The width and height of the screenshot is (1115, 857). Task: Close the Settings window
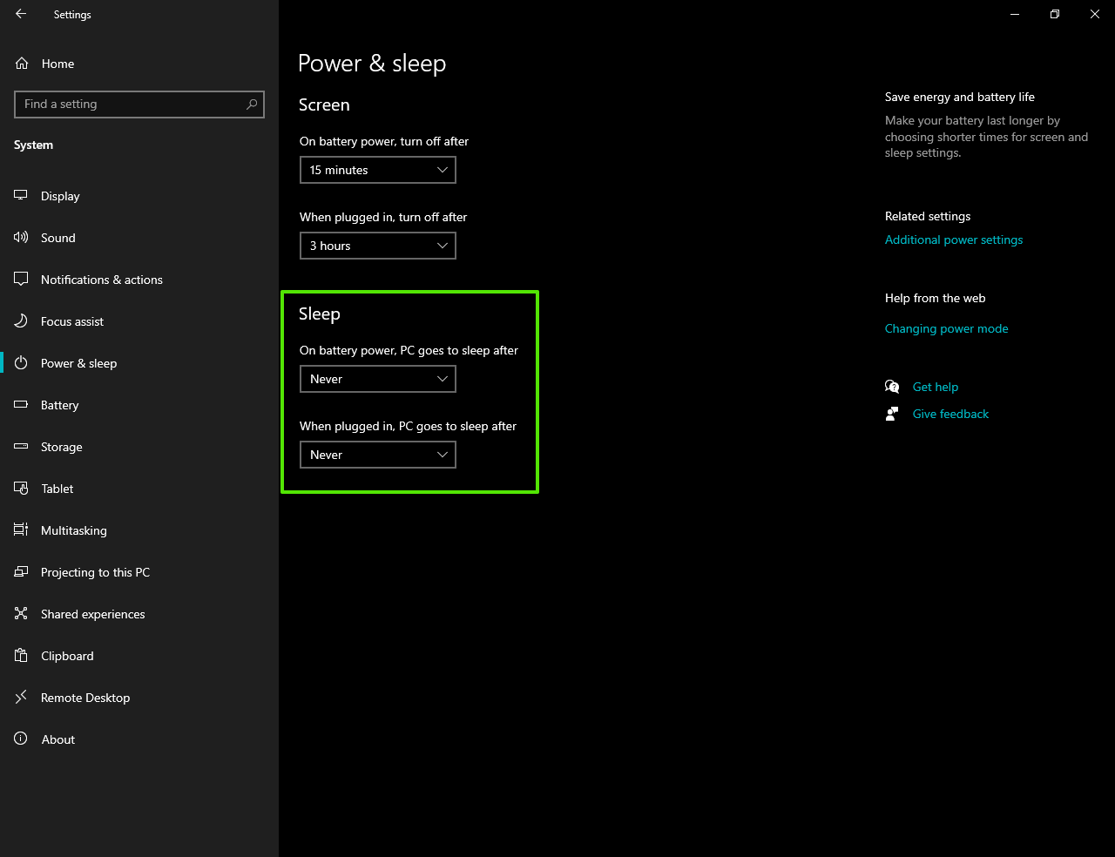tap(1095, 14)
